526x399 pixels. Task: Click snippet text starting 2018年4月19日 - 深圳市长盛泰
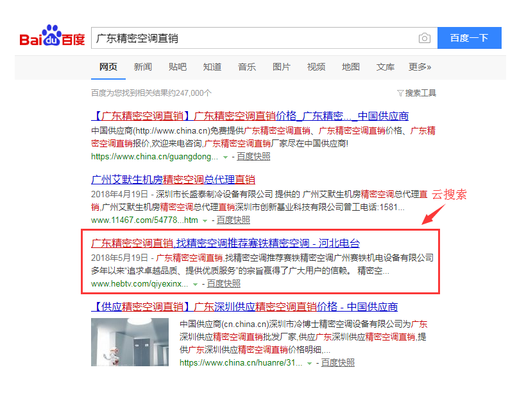coord(259,200)
